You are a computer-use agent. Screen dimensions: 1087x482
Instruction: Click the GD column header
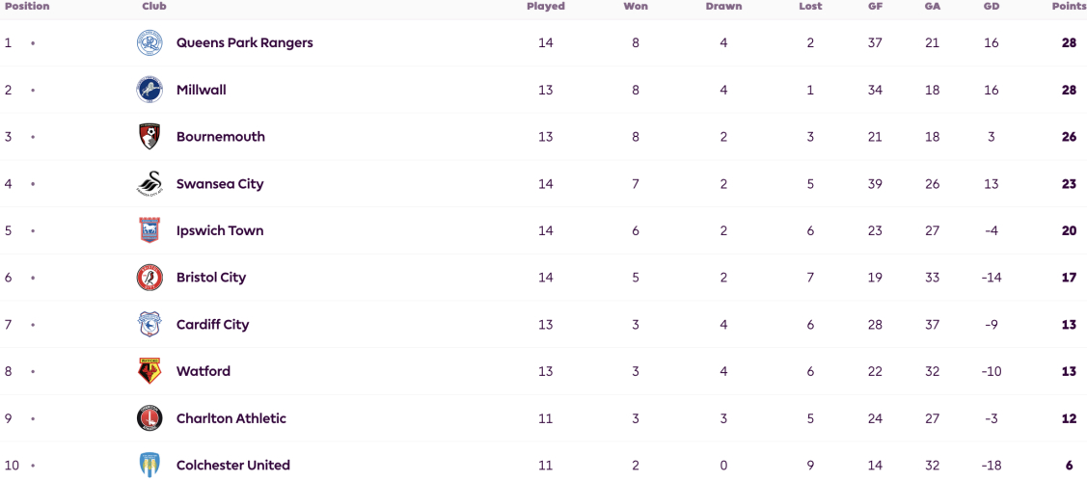pyautogui.click(x=992, y=6)
